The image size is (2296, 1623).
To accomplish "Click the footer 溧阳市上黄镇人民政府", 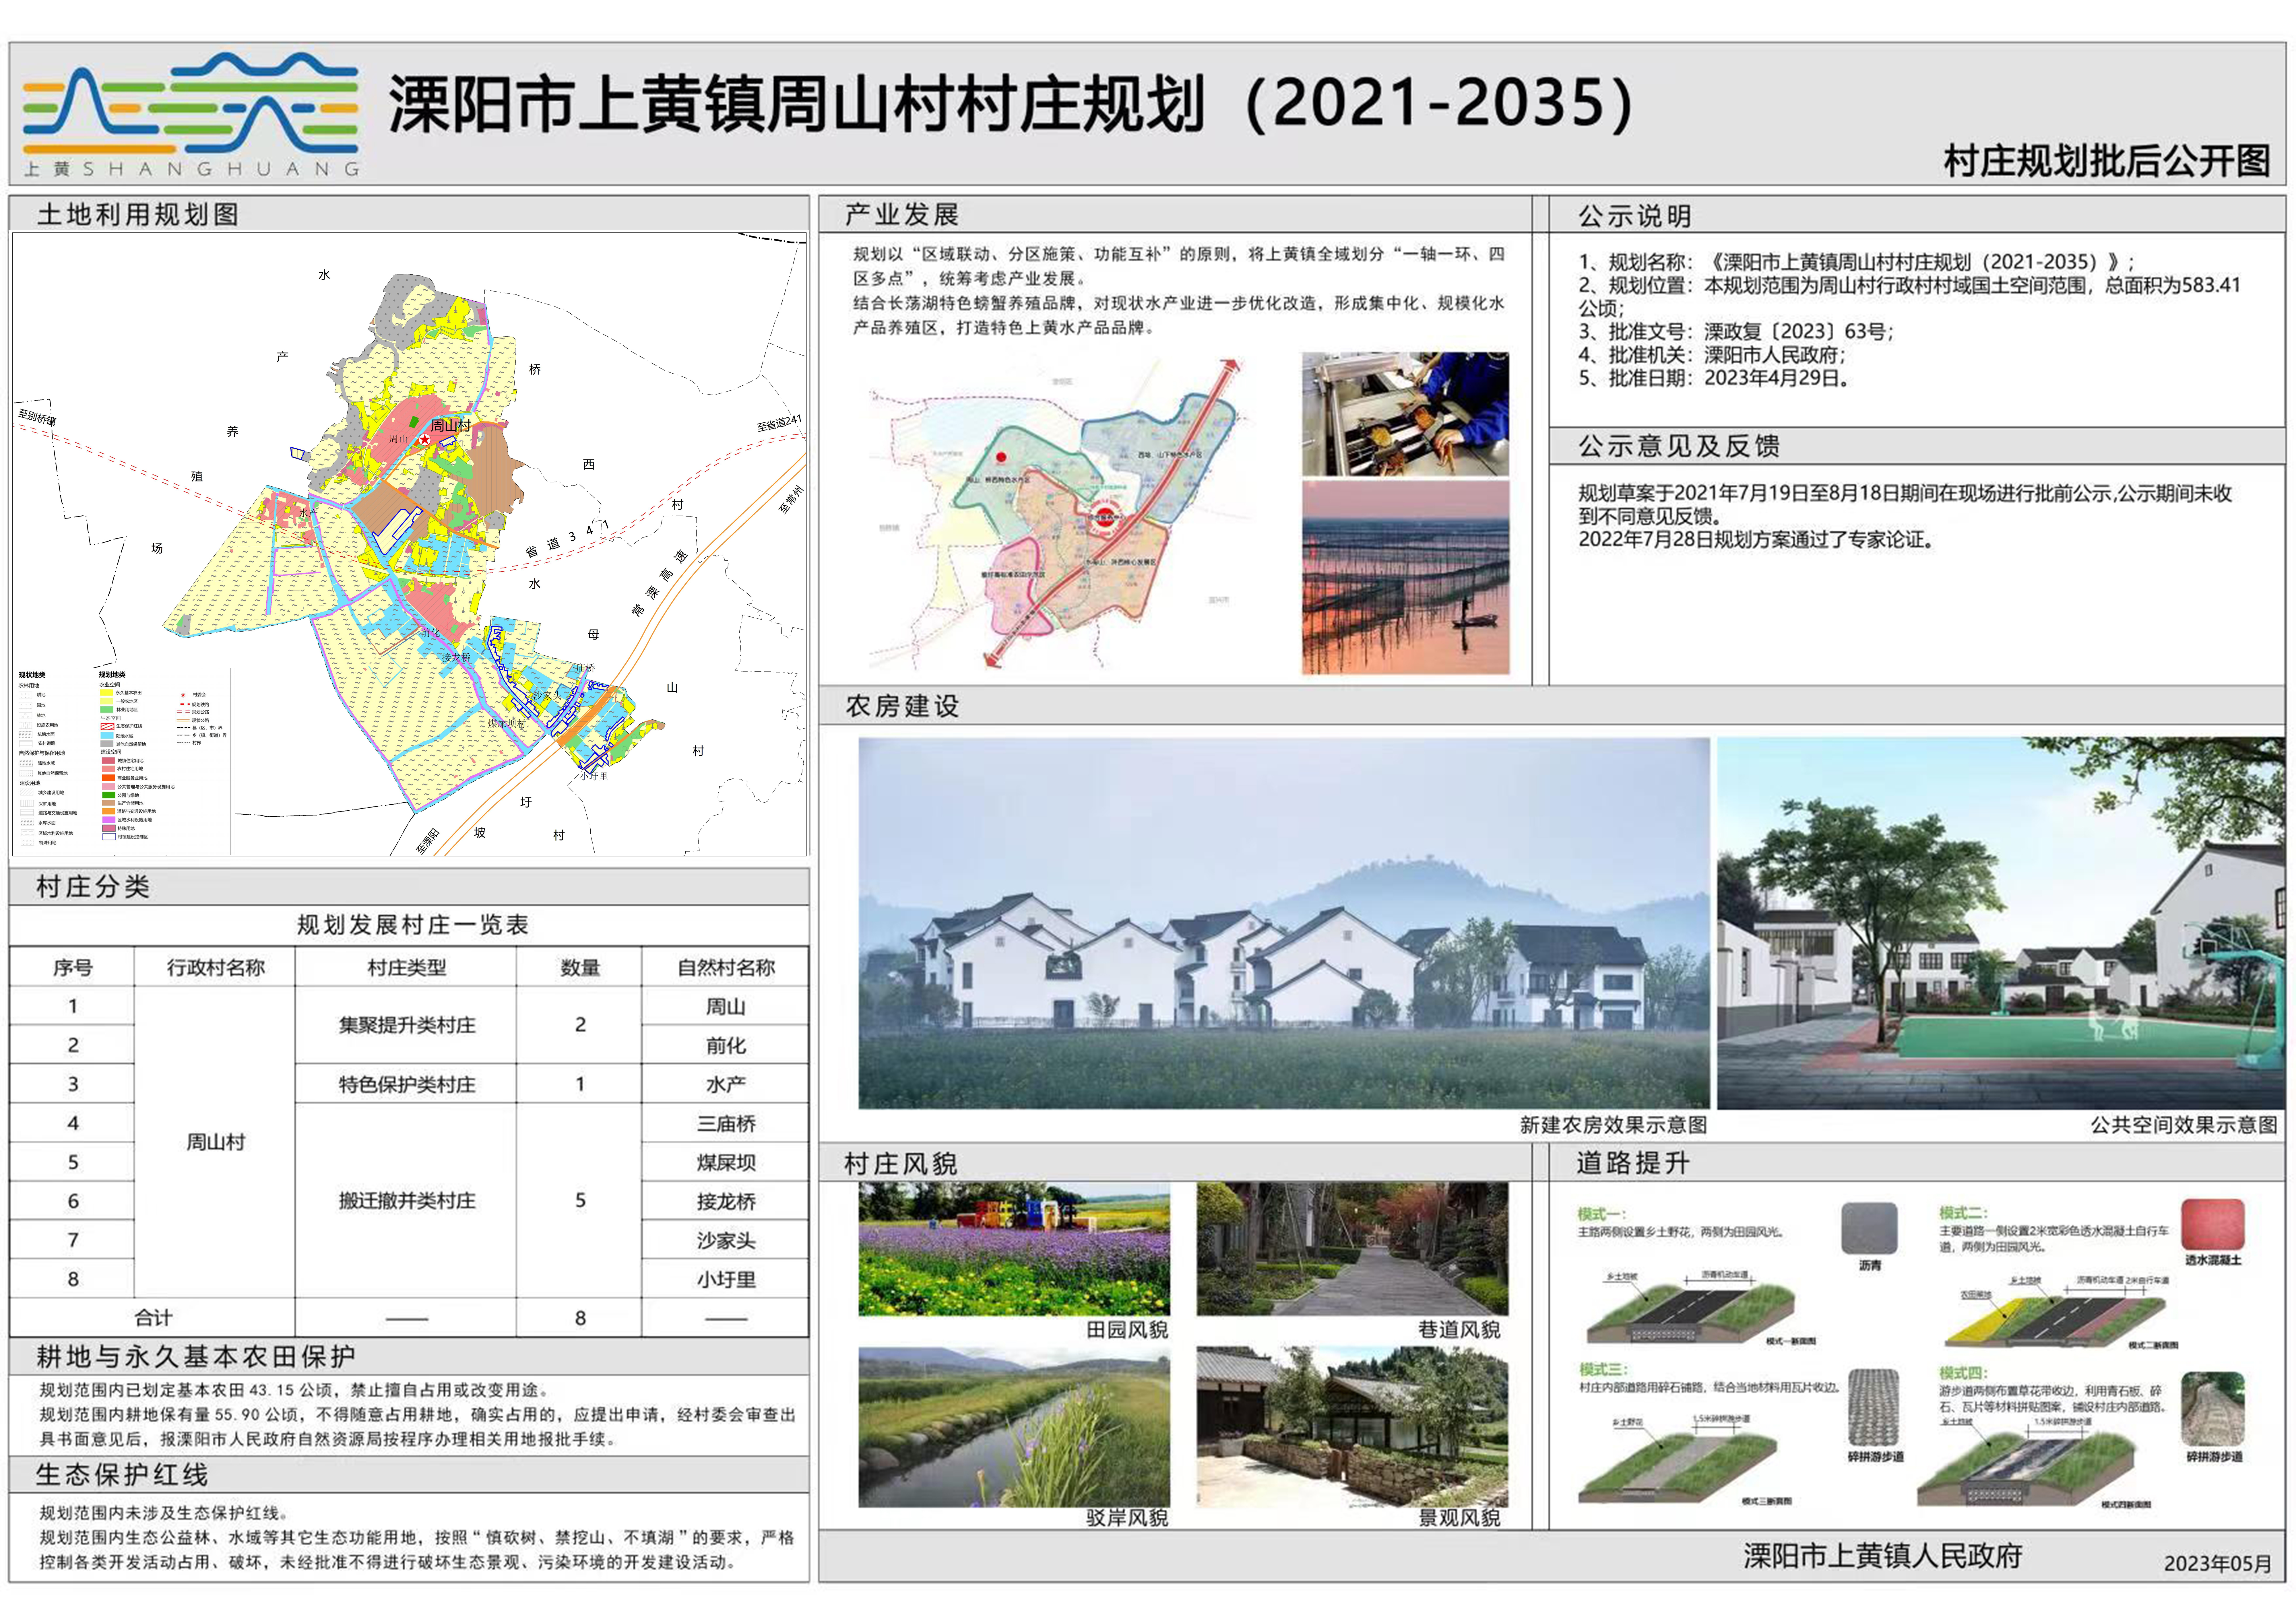I will [1883, 1556].
